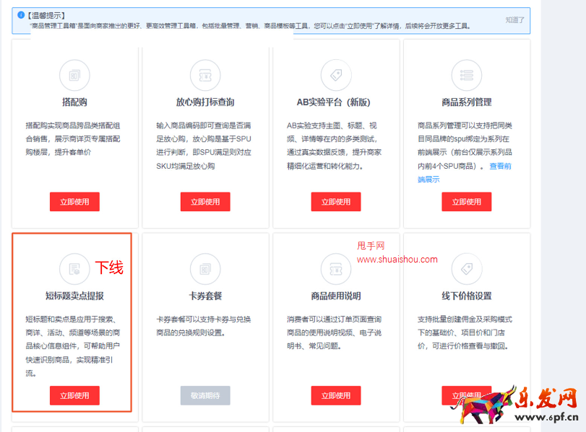The width and height of the screenshot is (586, 432).
Task: Click the 线下价格设置 tag icon
Action: click(x=466, y=268)
